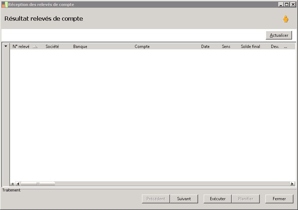Click the Sens column header

tap(226, 47)
